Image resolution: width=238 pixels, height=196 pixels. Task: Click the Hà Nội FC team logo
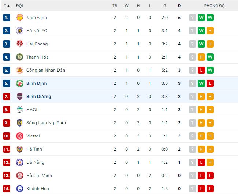(20, 31)
